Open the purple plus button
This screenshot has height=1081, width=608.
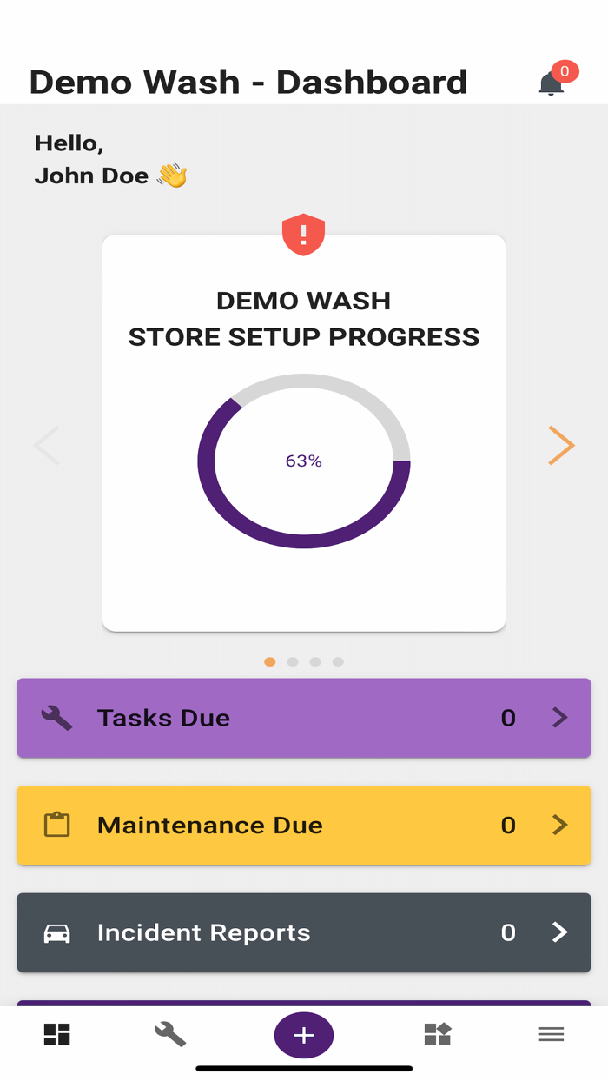point(303,1035)
